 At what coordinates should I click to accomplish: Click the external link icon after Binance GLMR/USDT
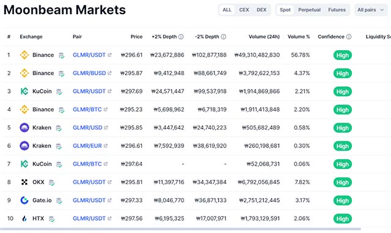pos(109,55)
